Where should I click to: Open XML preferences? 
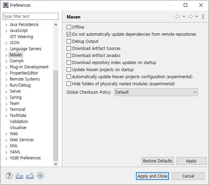(x=14, y=146)
